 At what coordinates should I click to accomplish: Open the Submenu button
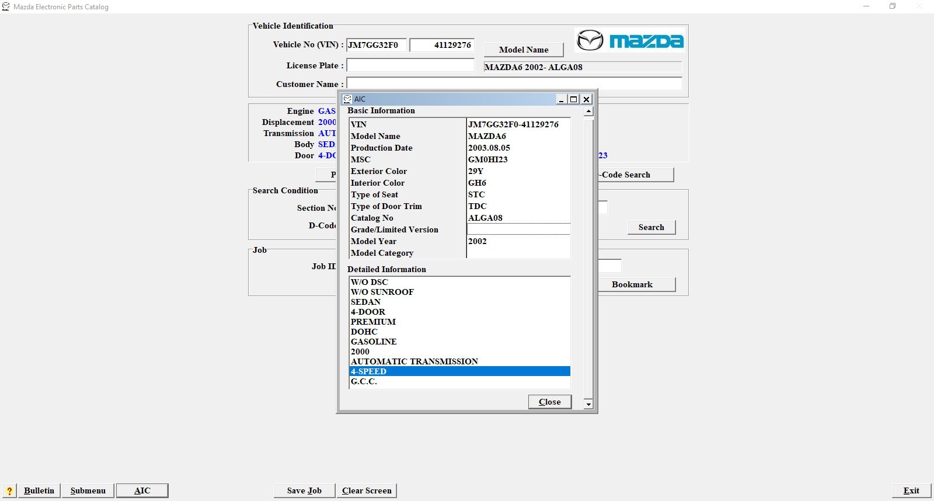(x=88, y=491)
